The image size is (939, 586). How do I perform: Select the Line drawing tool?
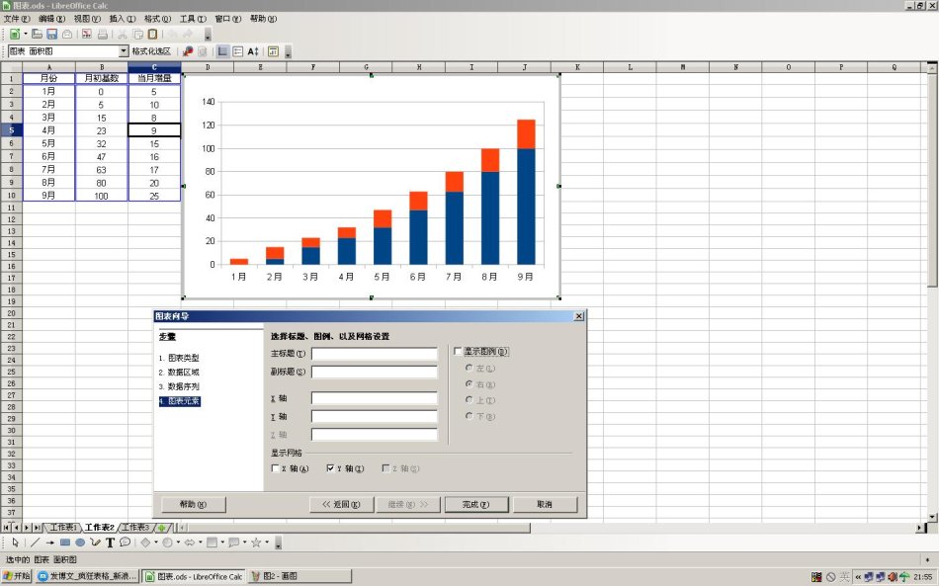35,543
